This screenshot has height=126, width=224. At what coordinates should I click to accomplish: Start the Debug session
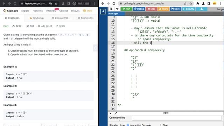pos(139,9)
